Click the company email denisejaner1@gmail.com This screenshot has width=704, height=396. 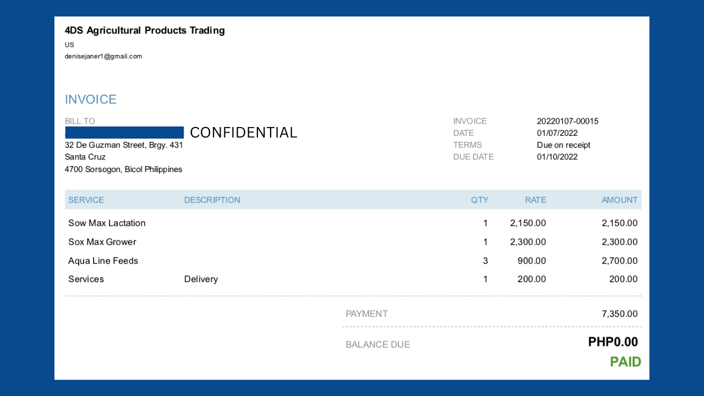(x=103, y=56)
